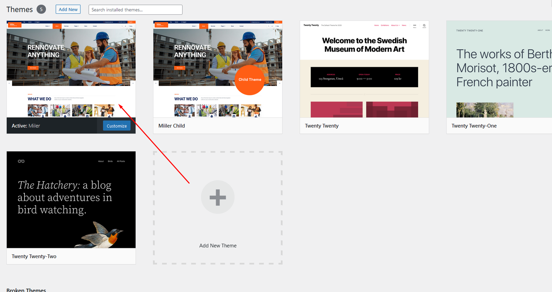Click the orange Miiler logo in active theme preview
The height and width of the screenshot is (292, 552).
click(14, 25)
